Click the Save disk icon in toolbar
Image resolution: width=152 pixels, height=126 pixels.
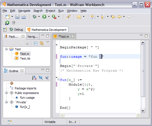(17, 17)
